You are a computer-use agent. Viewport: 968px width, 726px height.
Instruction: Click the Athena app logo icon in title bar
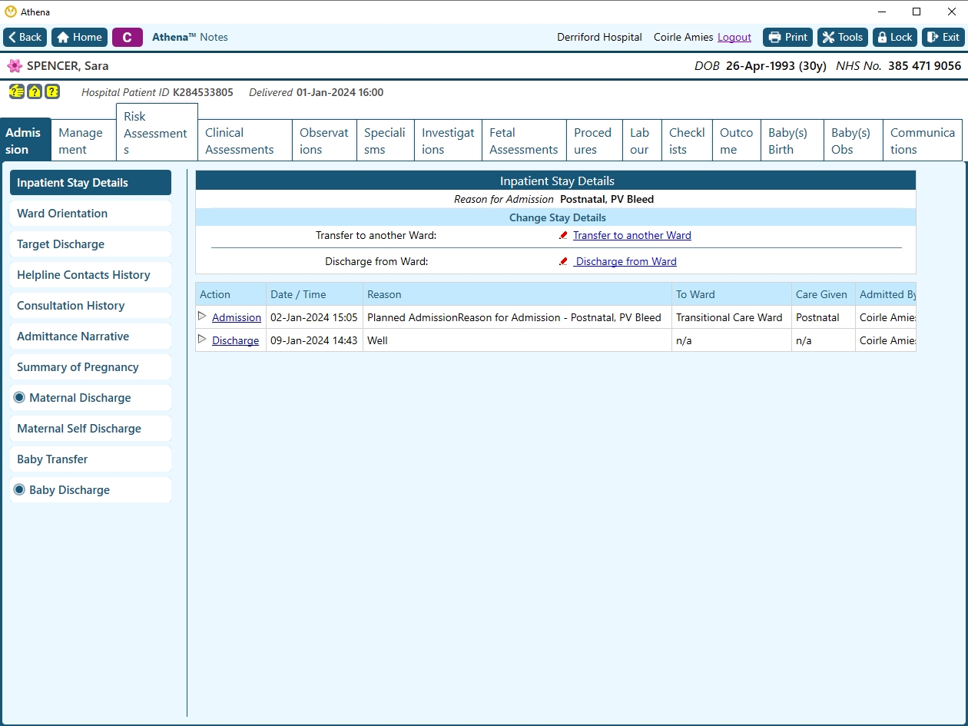pos(10,12)
